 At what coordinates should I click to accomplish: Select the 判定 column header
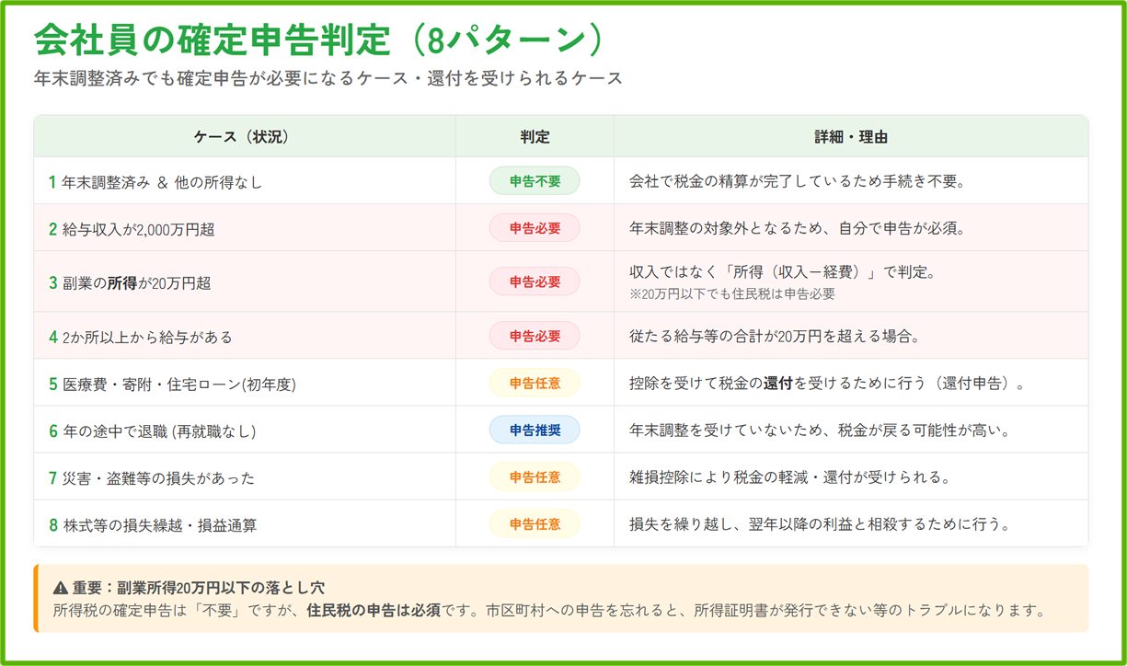pos(535,137)
